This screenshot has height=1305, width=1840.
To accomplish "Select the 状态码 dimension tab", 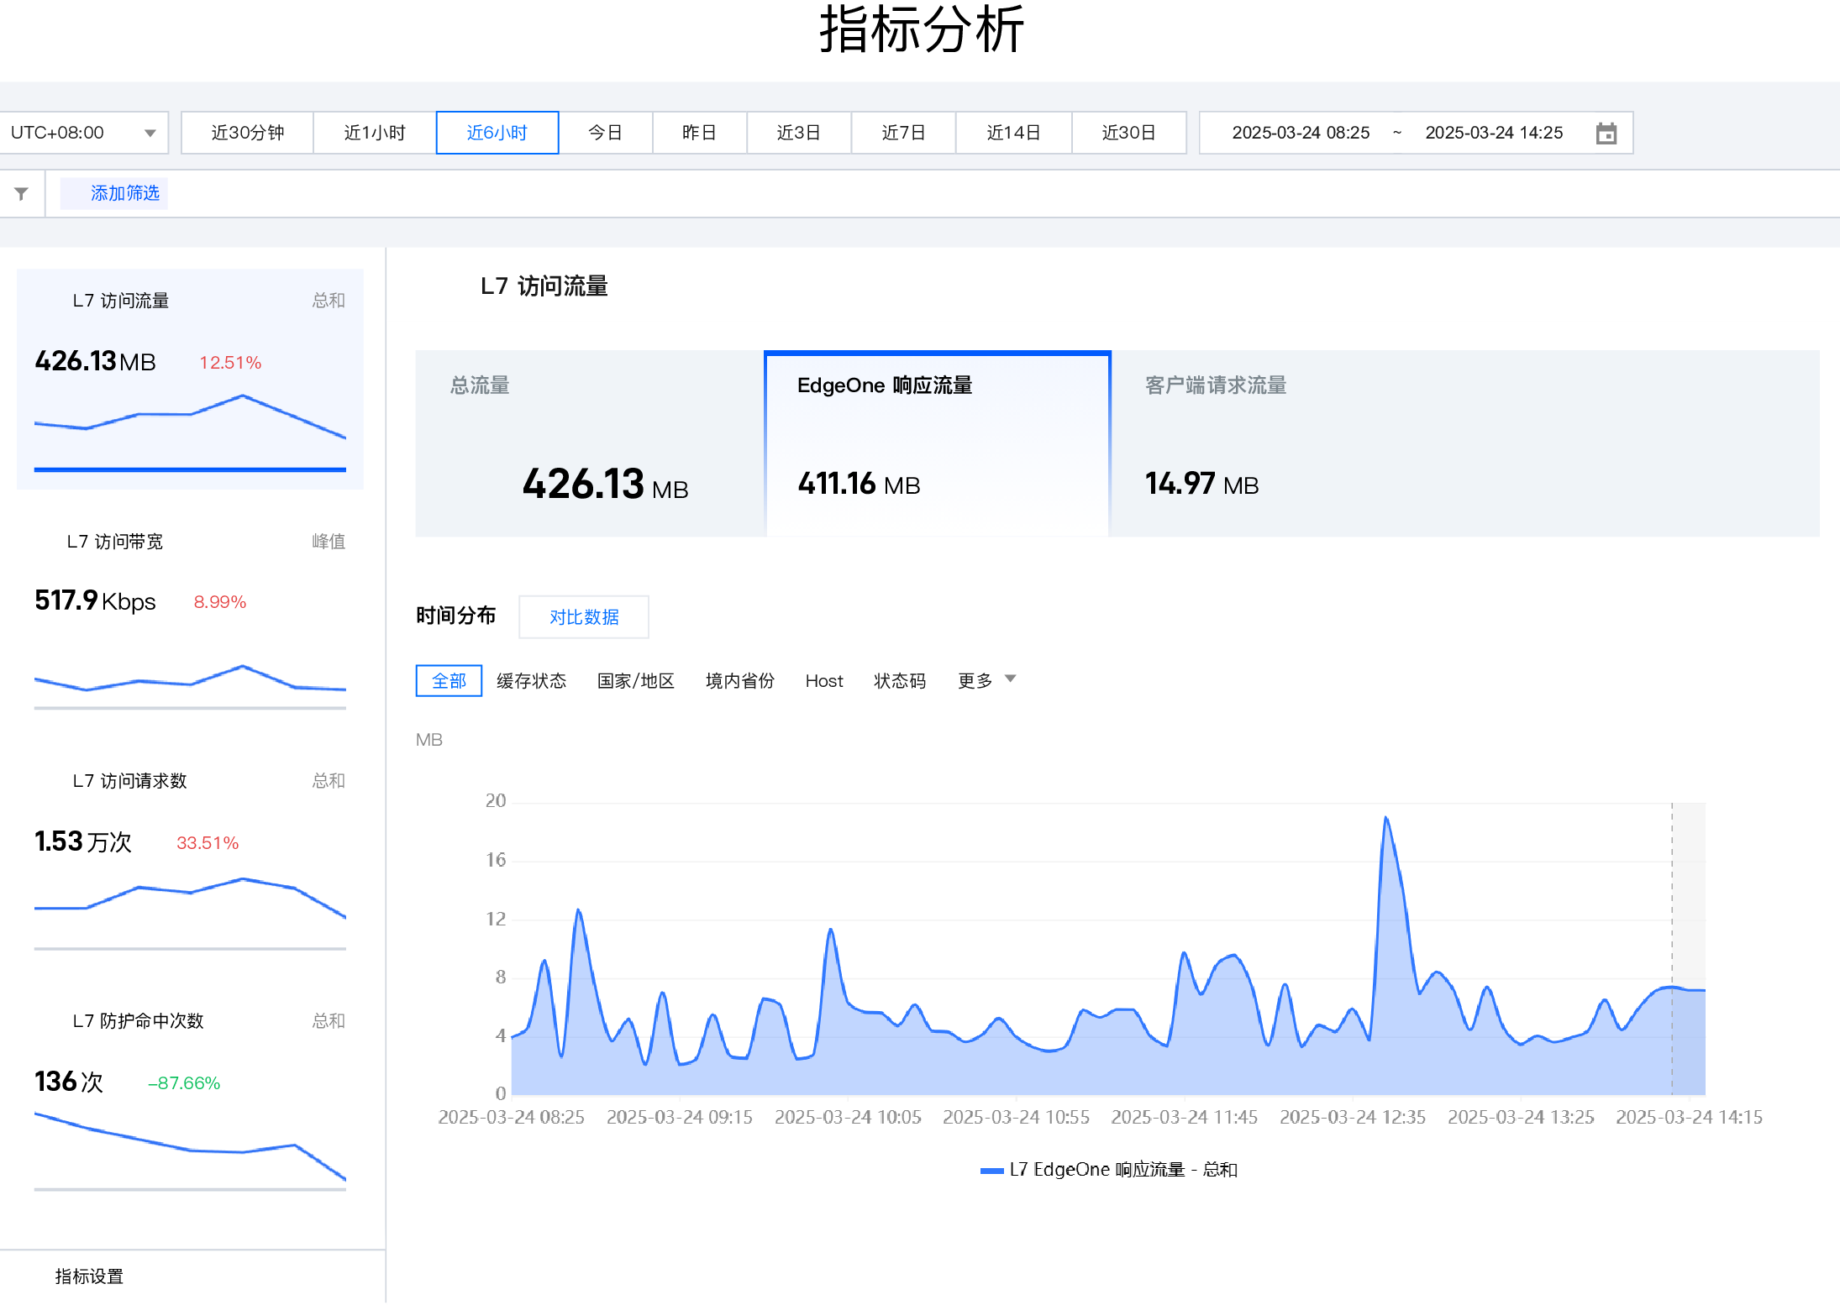I will [899, 680].
